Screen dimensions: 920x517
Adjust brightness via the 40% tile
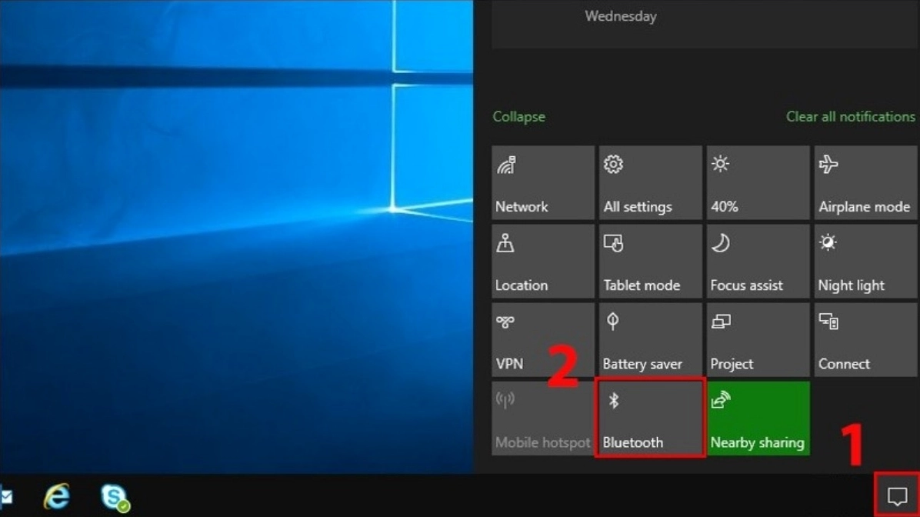[757, 182]
